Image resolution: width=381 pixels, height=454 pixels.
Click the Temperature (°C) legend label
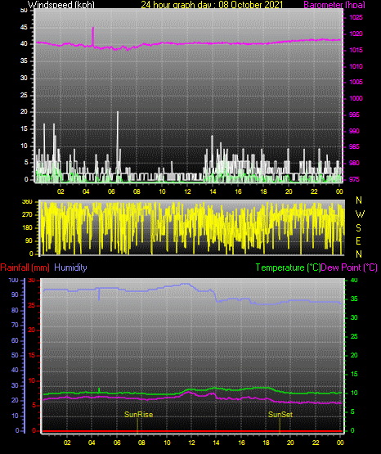[x=288, y=267]
